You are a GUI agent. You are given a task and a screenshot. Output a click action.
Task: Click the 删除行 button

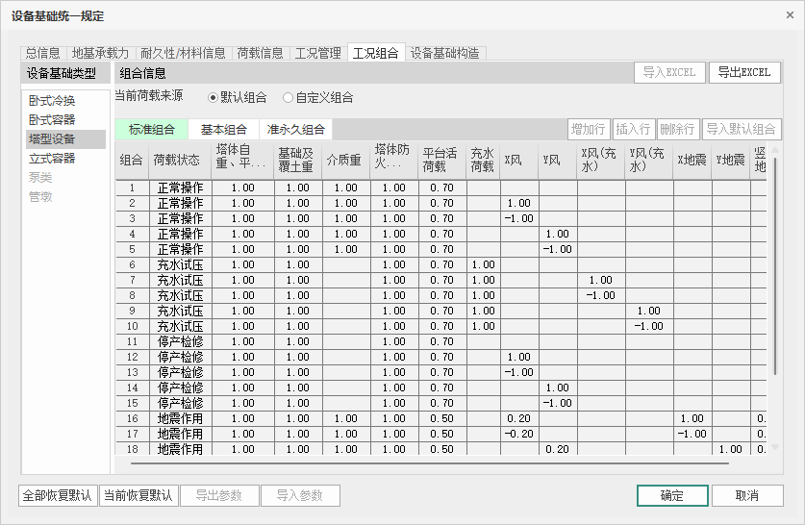click(678, 129)
